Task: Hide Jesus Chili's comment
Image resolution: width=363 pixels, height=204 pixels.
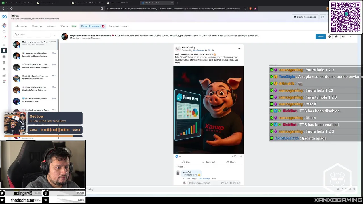Action: pos(214,178)
